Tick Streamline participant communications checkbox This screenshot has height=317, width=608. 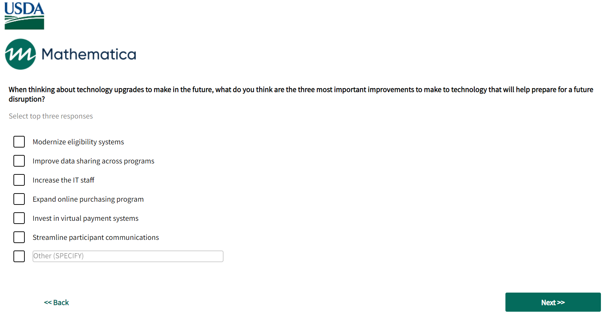[19, 237]
